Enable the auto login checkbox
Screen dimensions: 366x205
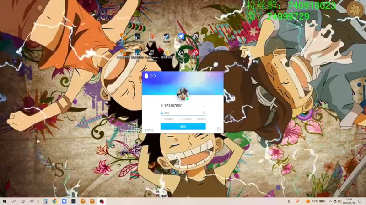[x=162, y=119]
